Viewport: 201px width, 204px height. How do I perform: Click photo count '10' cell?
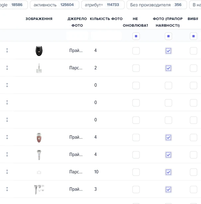[96, 172]
